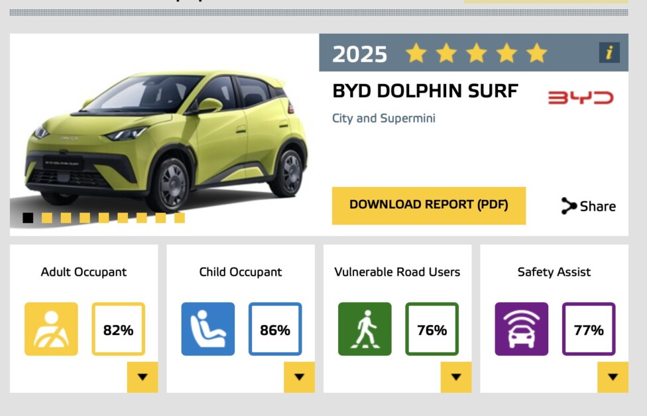This screenshot has height=416, width=647.
Task: Click the info icon in the rating bar
Action: click(x=609, y=52)
